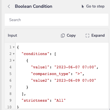Click the clipboard Copy icon

pos(63,36)
